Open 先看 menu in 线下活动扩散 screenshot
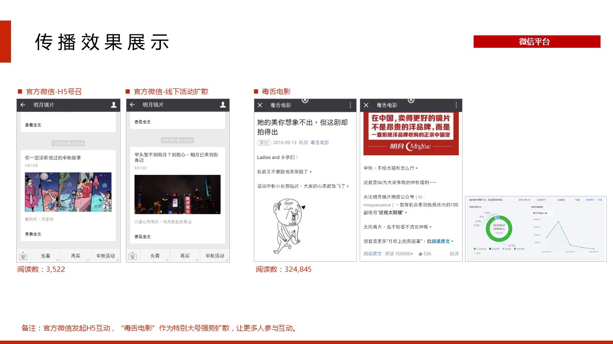 [x=155, y=256]
